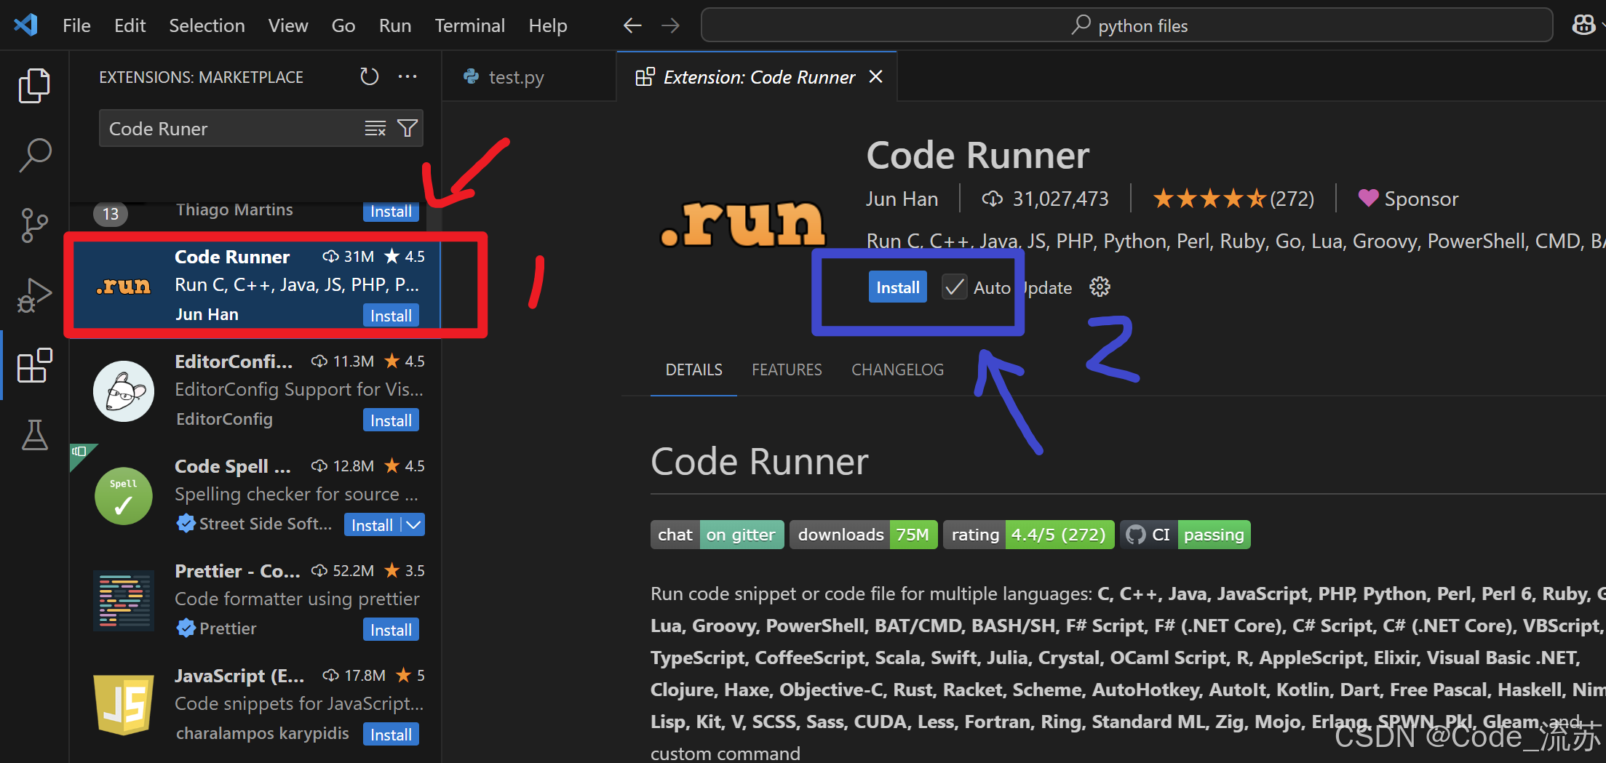Image resolution: width=1606 pixels, height=763 pixels.
Task: Click the Jun Han publisher link
Action: point(902,199)
